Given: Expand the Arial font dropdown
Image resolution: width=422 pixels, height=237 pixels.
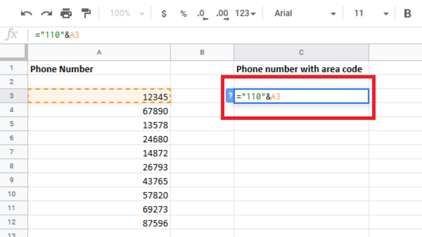Looking at the screenshot, I should click(305, 14).
